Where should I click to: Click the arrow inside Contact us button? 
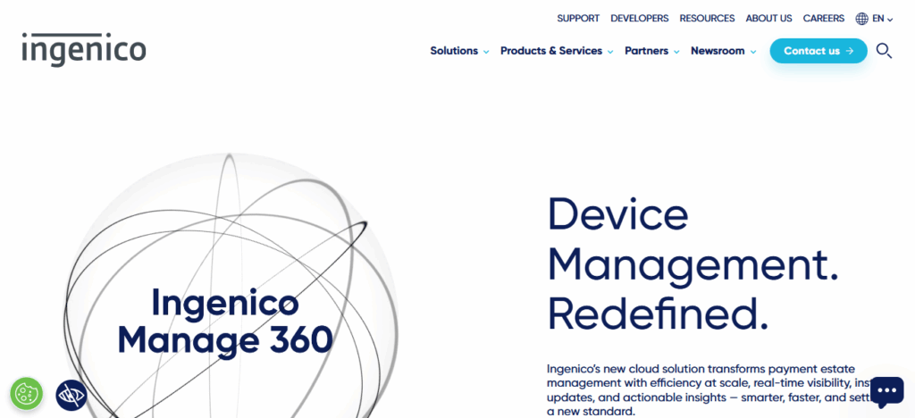click(x=850, y=51)
